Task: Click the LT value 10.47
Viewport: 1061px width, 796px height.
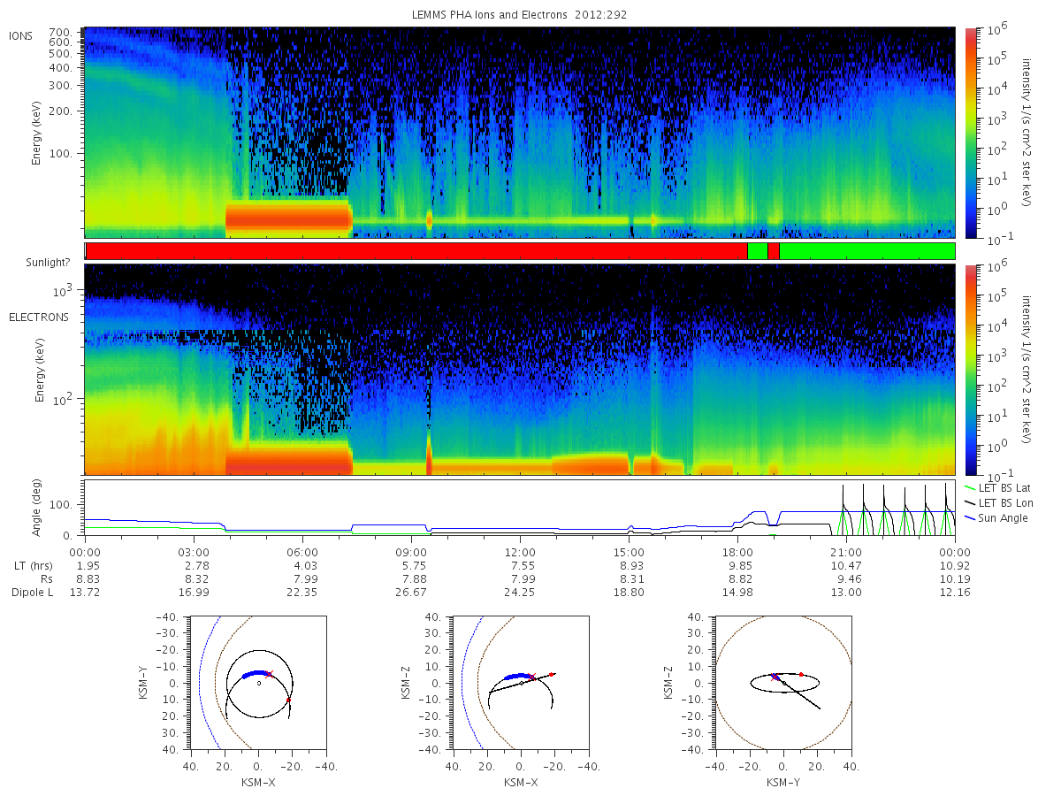Action: (846, 564)
